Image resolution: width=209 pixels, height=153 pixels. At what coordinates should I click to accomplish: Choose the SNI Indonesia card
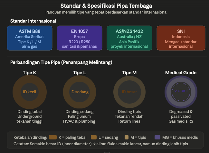coord(181,38)
